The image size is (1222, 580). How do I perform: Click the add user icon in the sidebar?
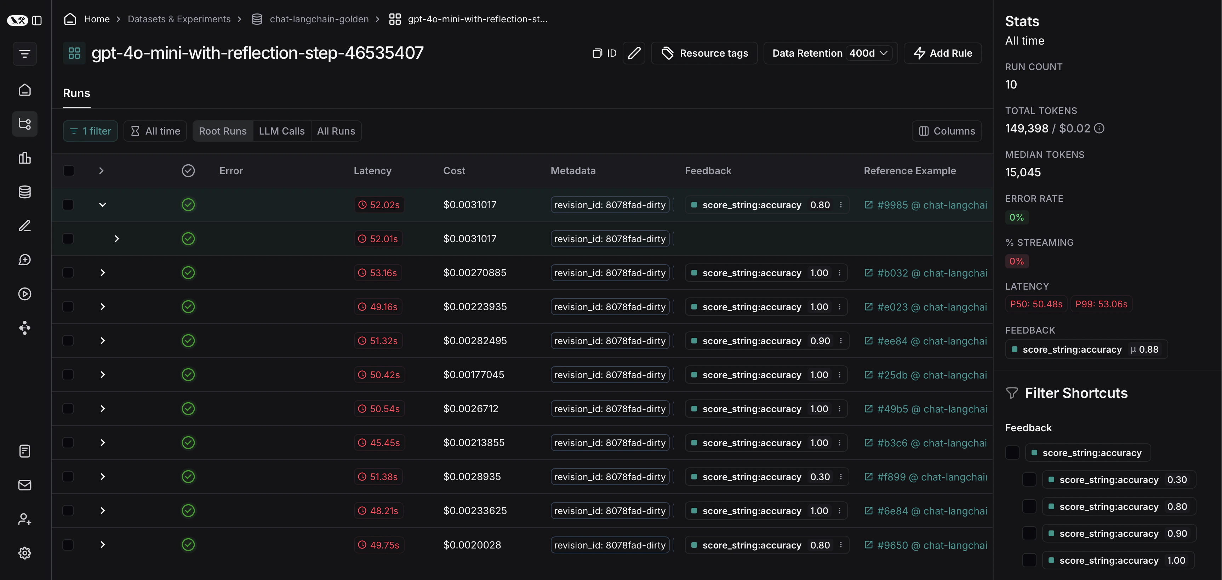25,519
